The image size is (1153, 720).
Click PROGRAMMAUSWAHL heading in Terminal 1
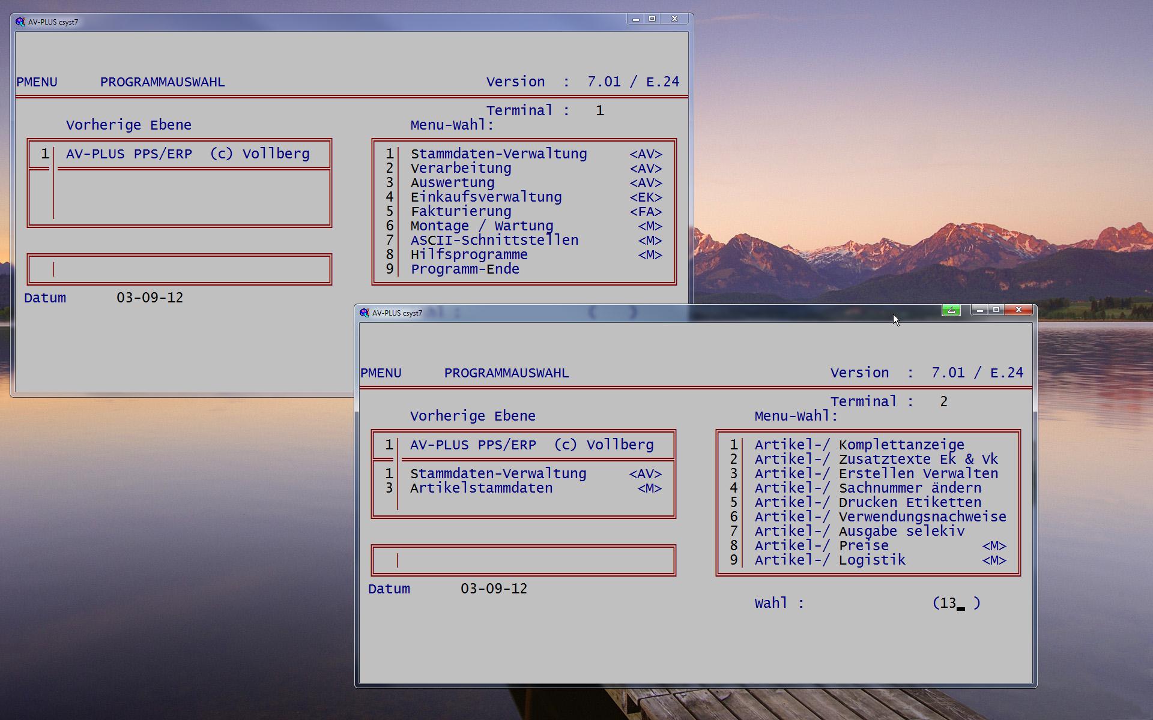[163, 82]
